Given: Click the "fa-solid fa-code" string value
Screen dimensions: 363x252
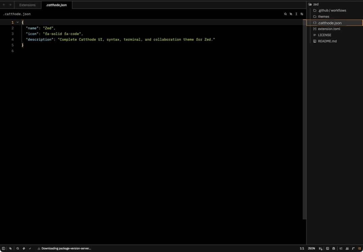Looking at the screenshot, I should point(62,34).
